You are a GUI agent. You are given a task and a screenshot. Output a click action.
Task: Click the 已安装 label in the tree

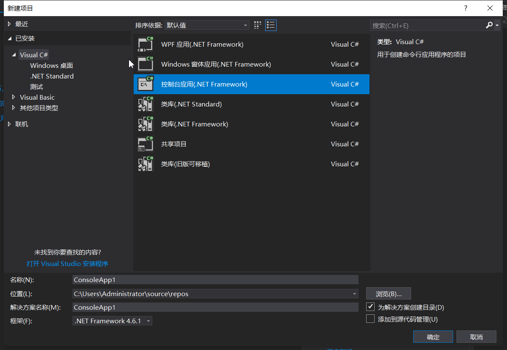point(25,39)
